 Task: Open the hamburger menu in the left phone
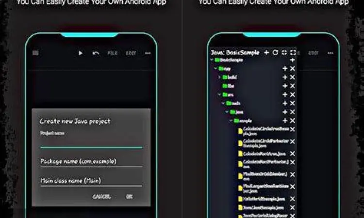tap(35, 53)
